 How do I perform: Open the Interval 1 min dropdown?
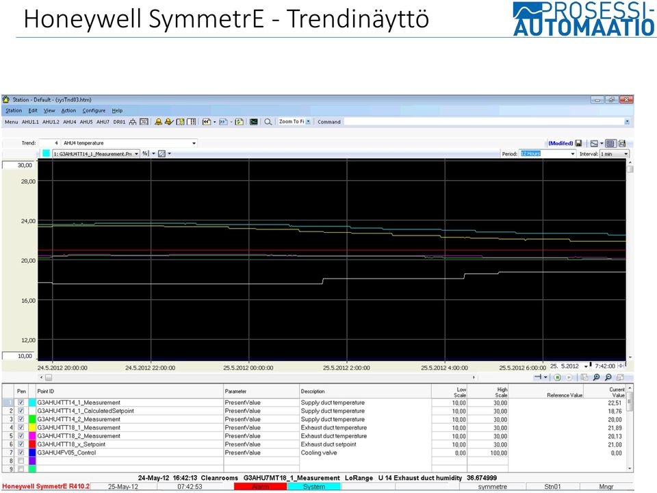pos(626,154)
